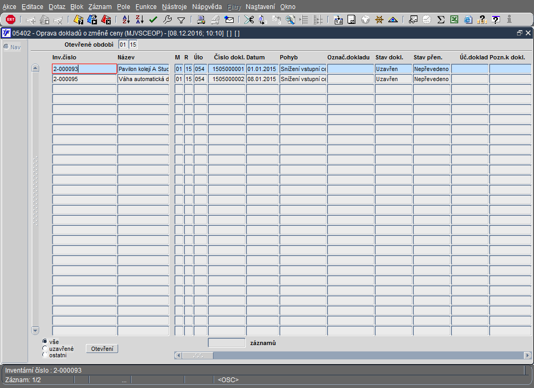Click the 'záznamů' count field
Screen dimensions: 534x388
(227, 343)
